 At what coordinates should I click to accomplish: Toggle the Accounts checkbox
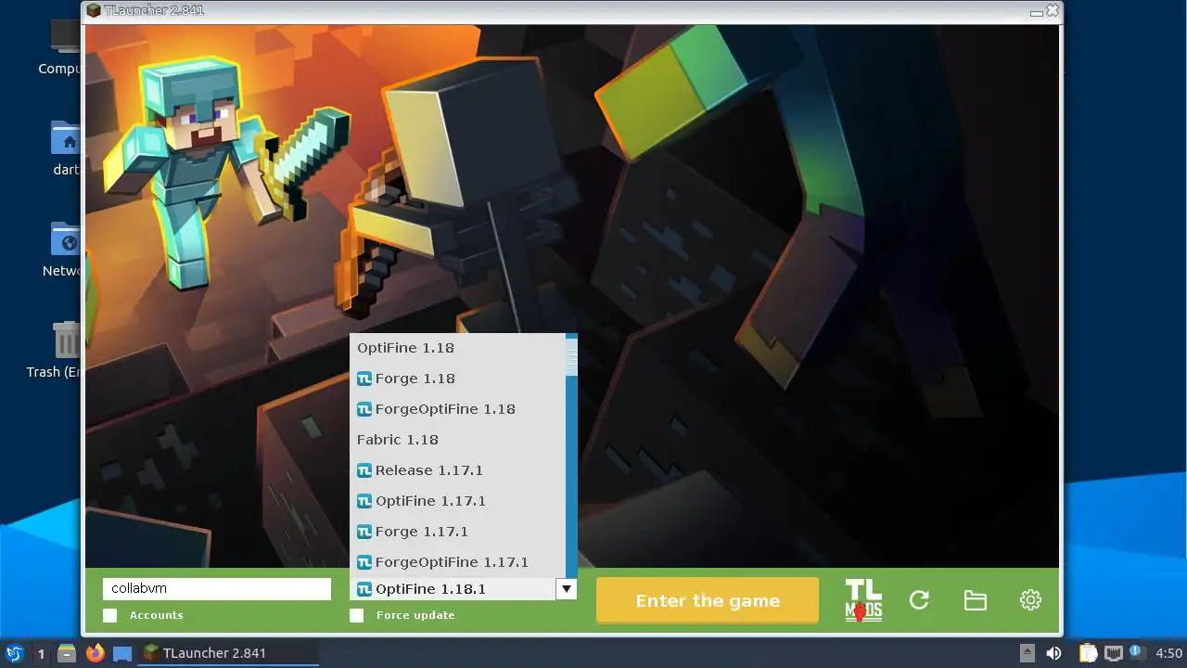pyautogui.click(x=110, y=615)
